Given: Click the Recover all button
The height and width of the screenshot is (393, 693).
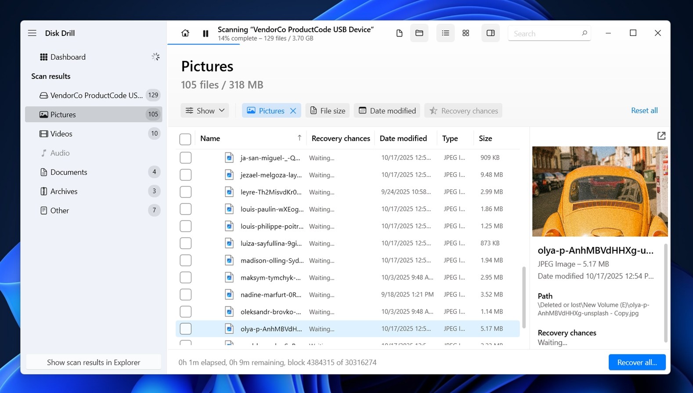Looking at the screenshot, I should pos(637,362).
